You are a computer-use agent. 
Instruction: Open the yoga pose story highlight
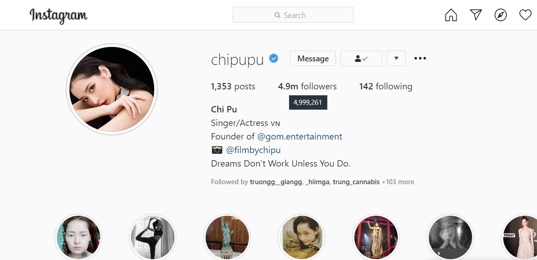click(153, 237)
